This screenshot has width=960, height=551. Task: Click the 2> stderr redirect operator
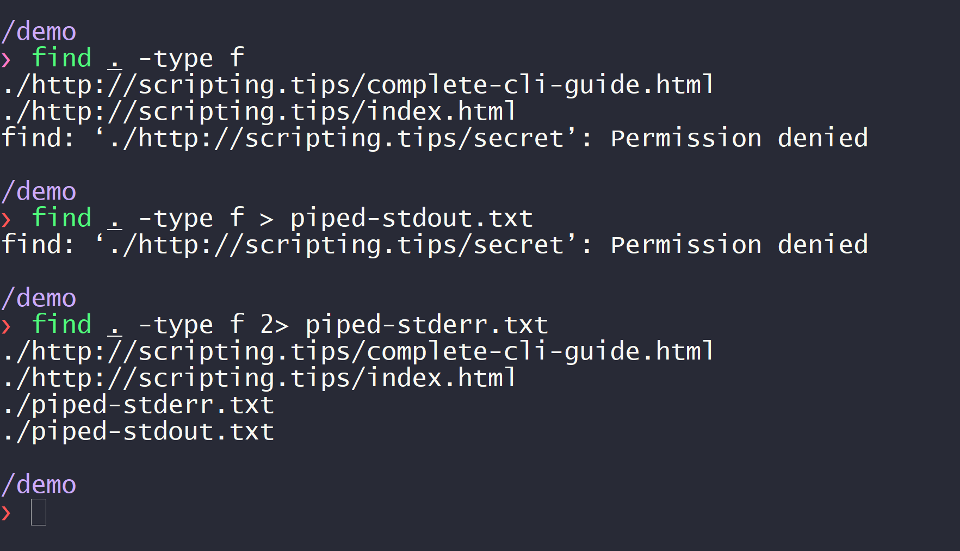pos(274,325)
